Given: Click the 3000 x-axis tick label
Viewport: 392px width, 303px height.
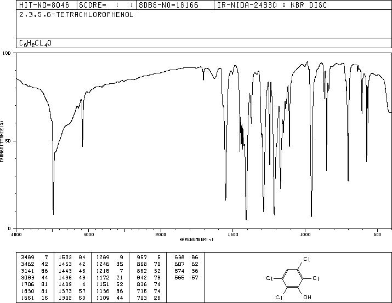Looking at the screenshot, I should pyautogui.click(x=88, y=235).
